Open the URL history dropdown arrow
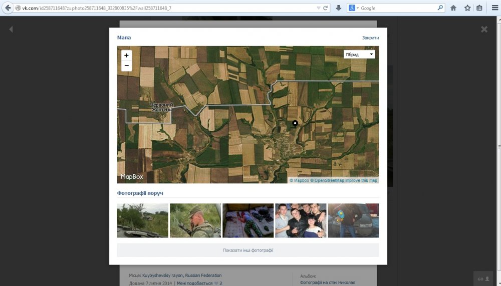Image resolution: width=501 pixels, height=286 pixels. 319,8
